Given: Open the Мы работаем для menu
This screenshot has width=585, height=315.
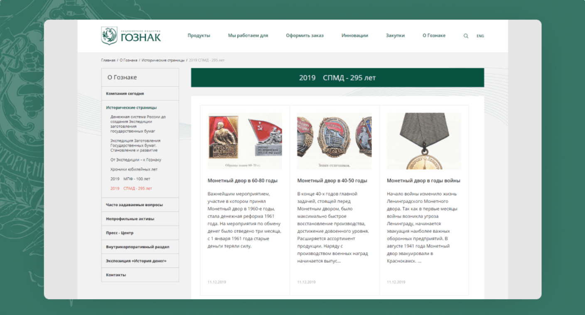Looking at the screenshot, I should [248, 36].
